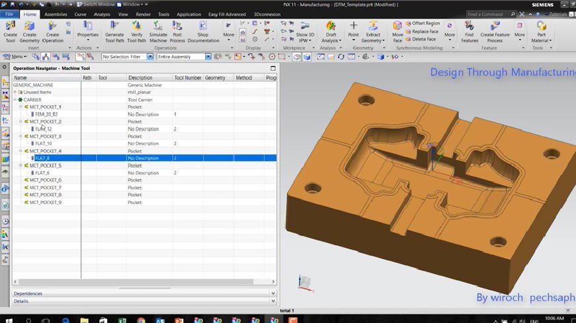Screen dimensions: 576x323
Task: Click the Tool Number column header
Action: 188,78
